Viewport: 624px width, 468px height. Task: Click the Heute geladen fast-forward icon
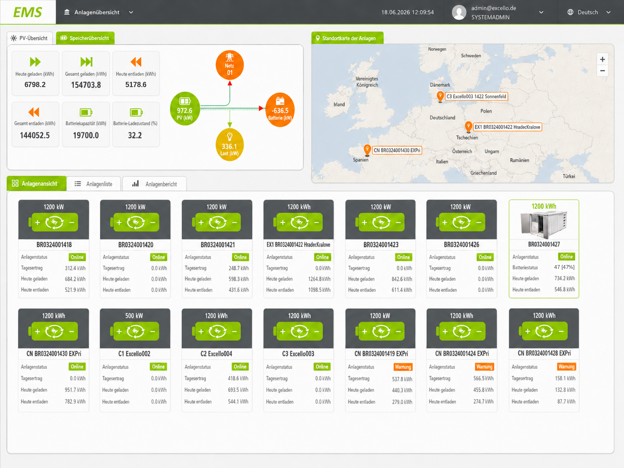click(x=35, y=62)
